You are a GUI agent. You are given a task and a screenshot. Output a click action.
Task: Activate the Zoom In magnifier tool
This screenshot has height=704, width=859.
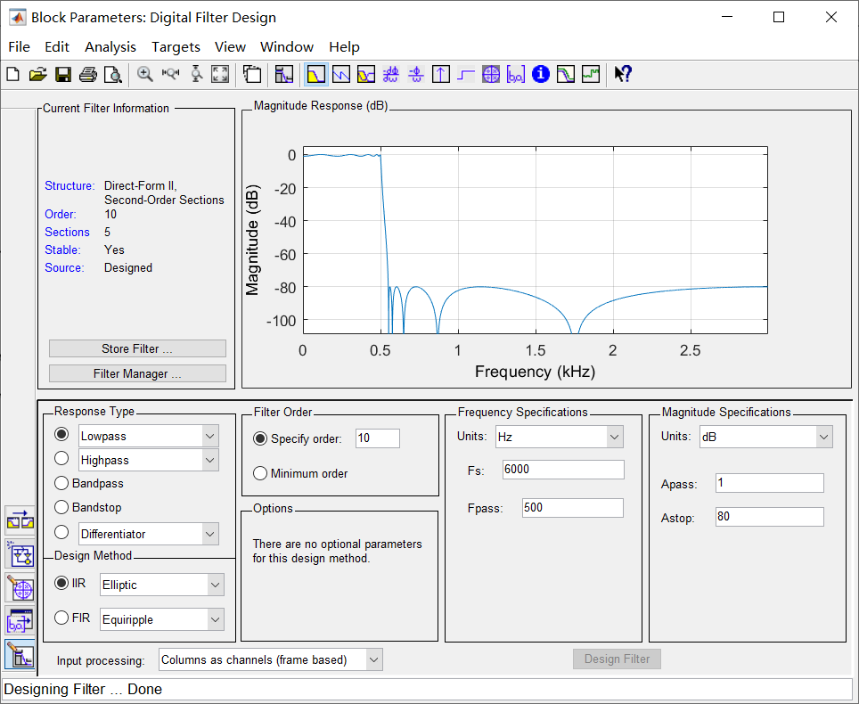145,74
